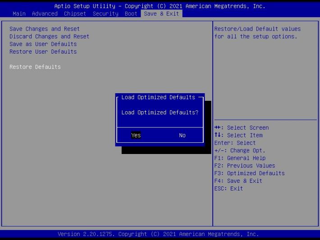Open the Main tab
Screen dimensions: 320x240
(19, 14)
